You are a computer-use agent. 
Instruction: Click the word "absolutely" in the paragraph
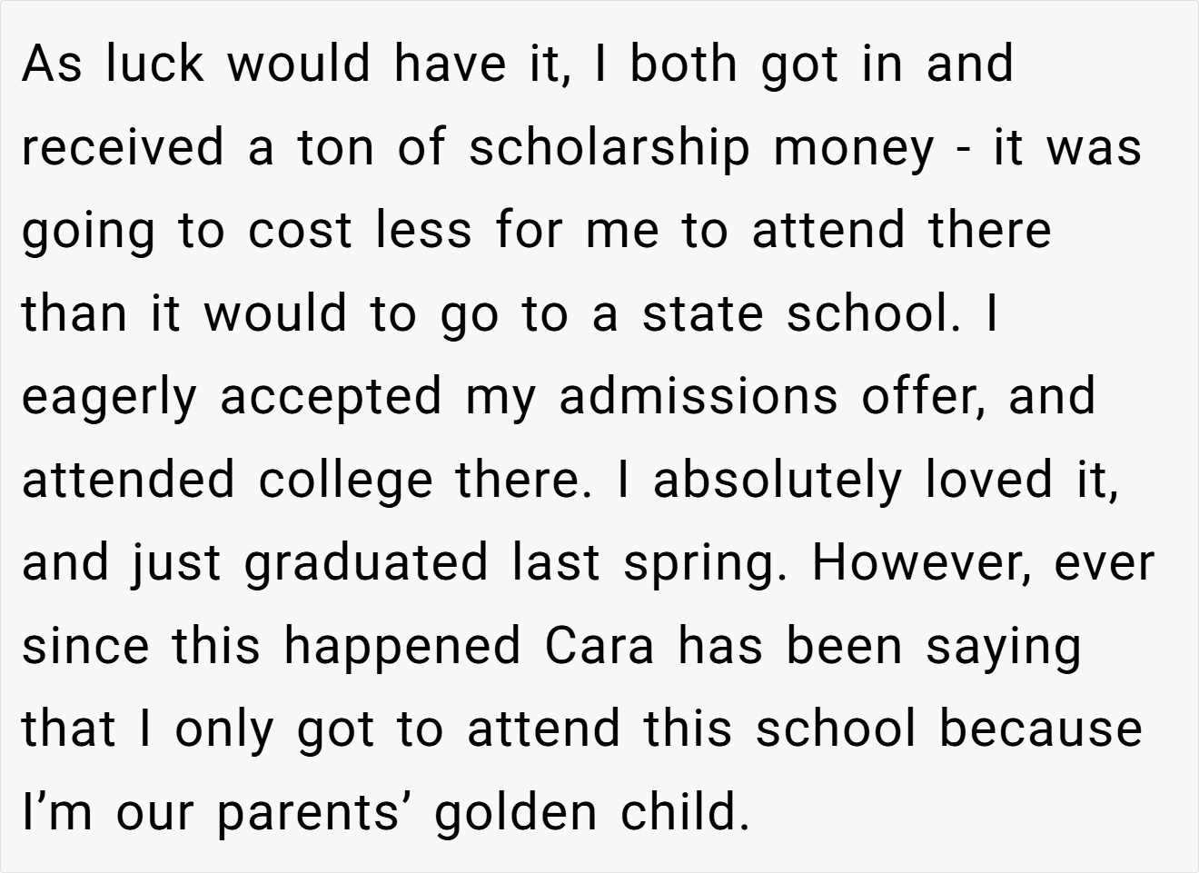coord(777,481)
